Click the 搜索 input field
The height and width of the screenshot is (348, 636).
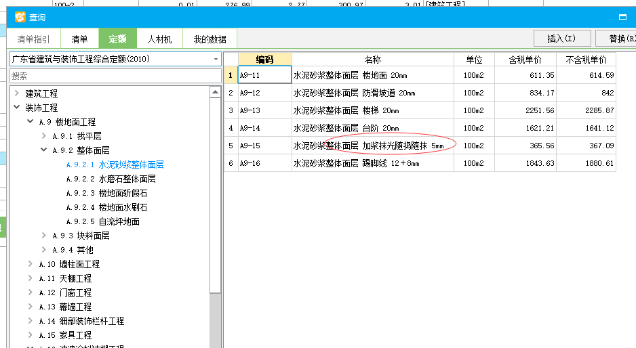pos(115,76)
